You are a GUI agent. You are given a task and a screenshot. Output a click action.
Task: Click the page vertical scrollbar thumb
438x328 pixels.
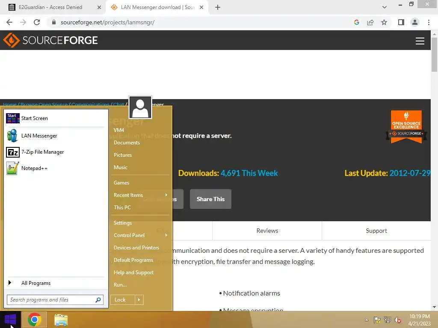[434, 55]
